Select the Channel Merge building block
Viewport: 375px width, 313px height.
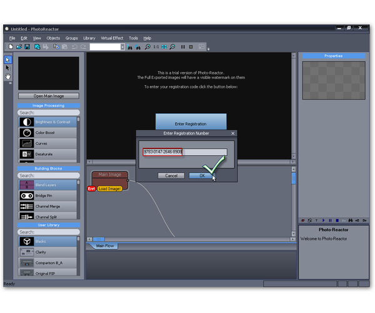(x=48, y=207)
